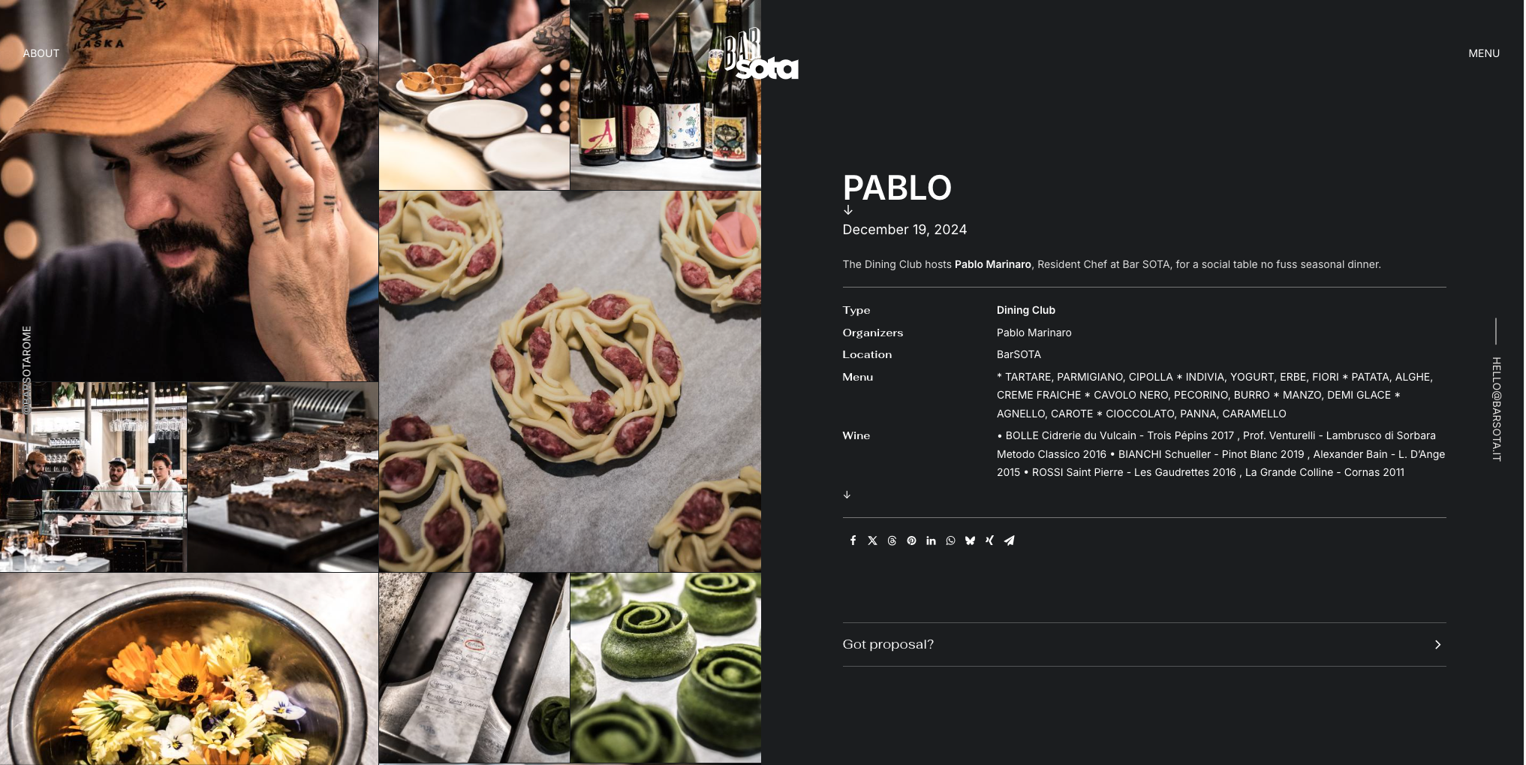The image size is (1526, 765).
Task: Click the Bar SOTA logo
Action: click(x=761, y=54)
